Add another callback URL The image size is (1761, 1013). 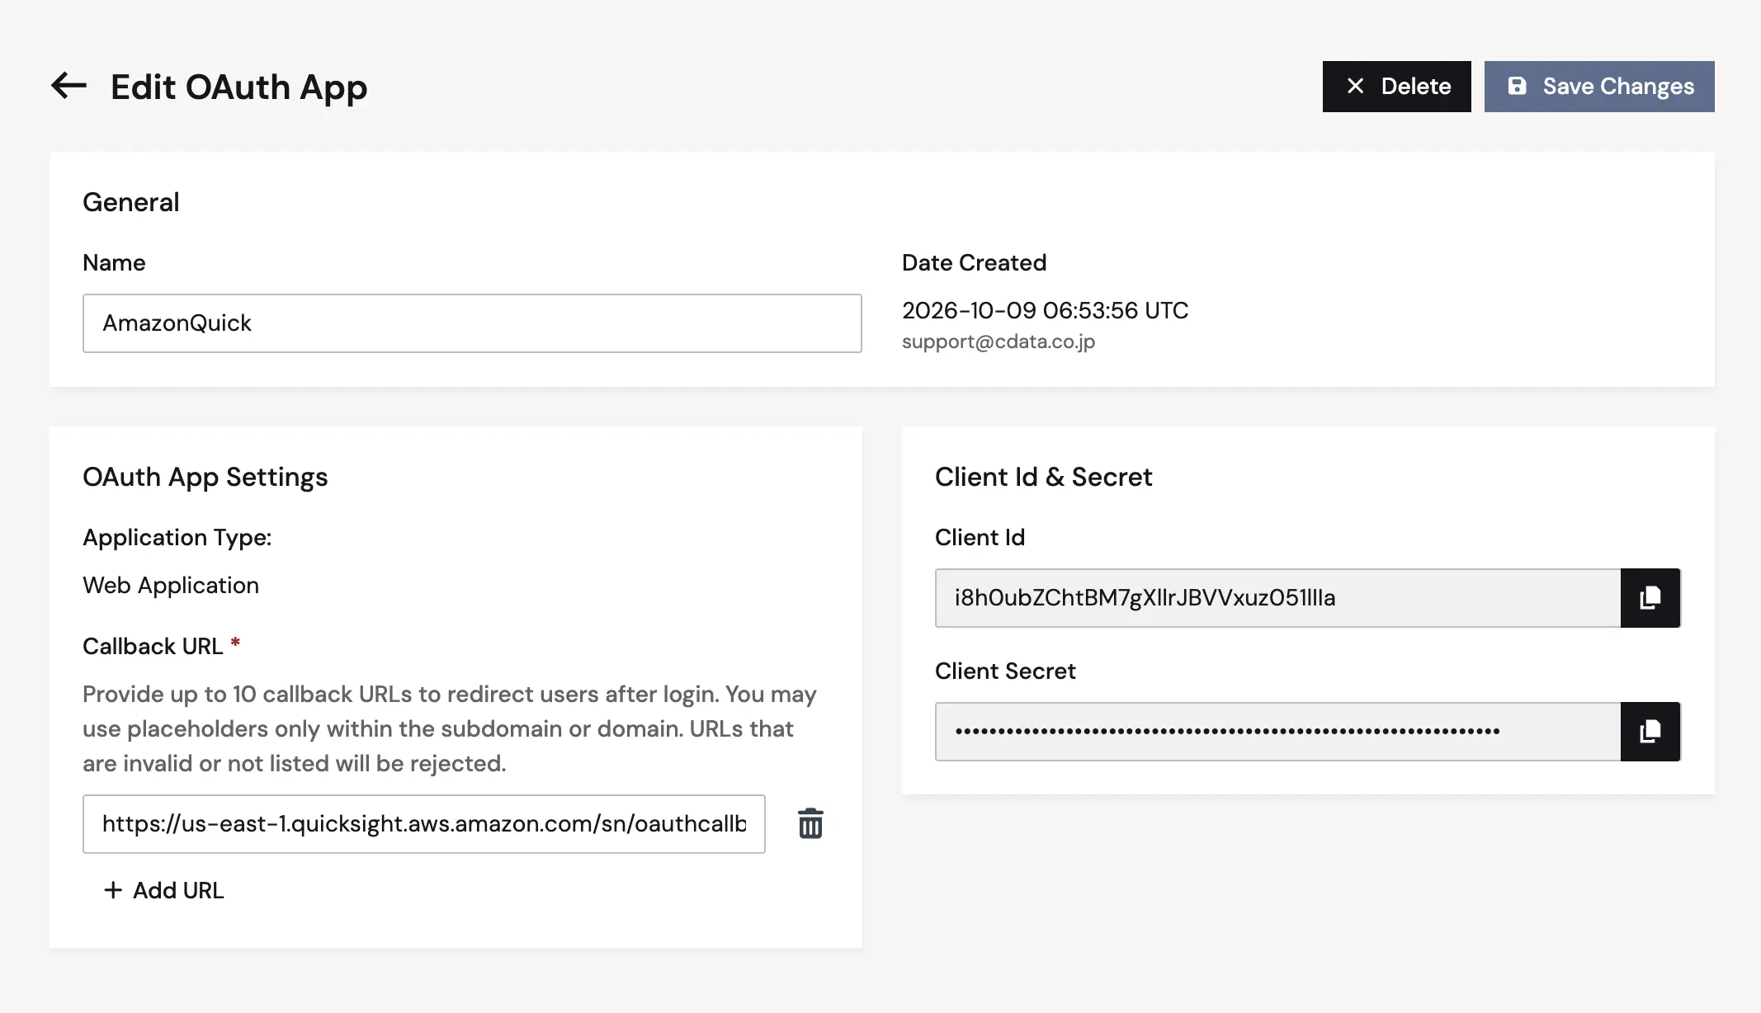(163, 890)
